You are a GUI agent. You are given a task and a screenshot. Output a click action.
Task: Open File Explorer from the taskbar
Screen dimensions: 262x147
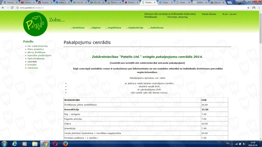click(35, 144)
